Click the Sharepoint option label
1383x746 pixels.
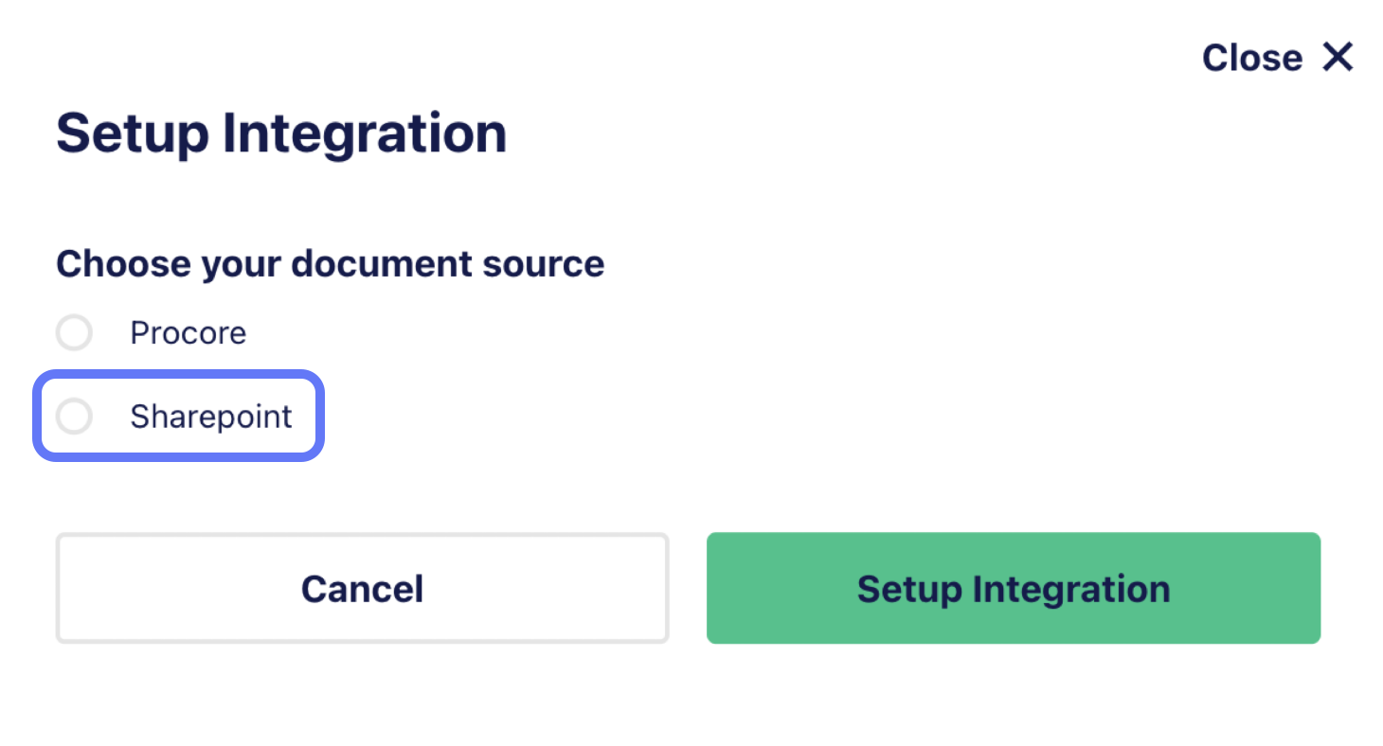click(x=211, y=417)
